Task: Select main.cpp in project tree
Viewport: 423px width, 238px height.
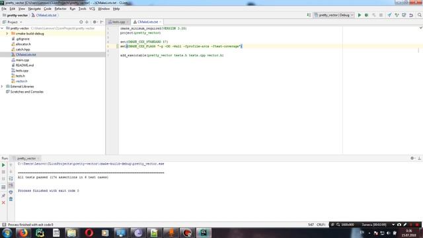Action: (22, 60)
